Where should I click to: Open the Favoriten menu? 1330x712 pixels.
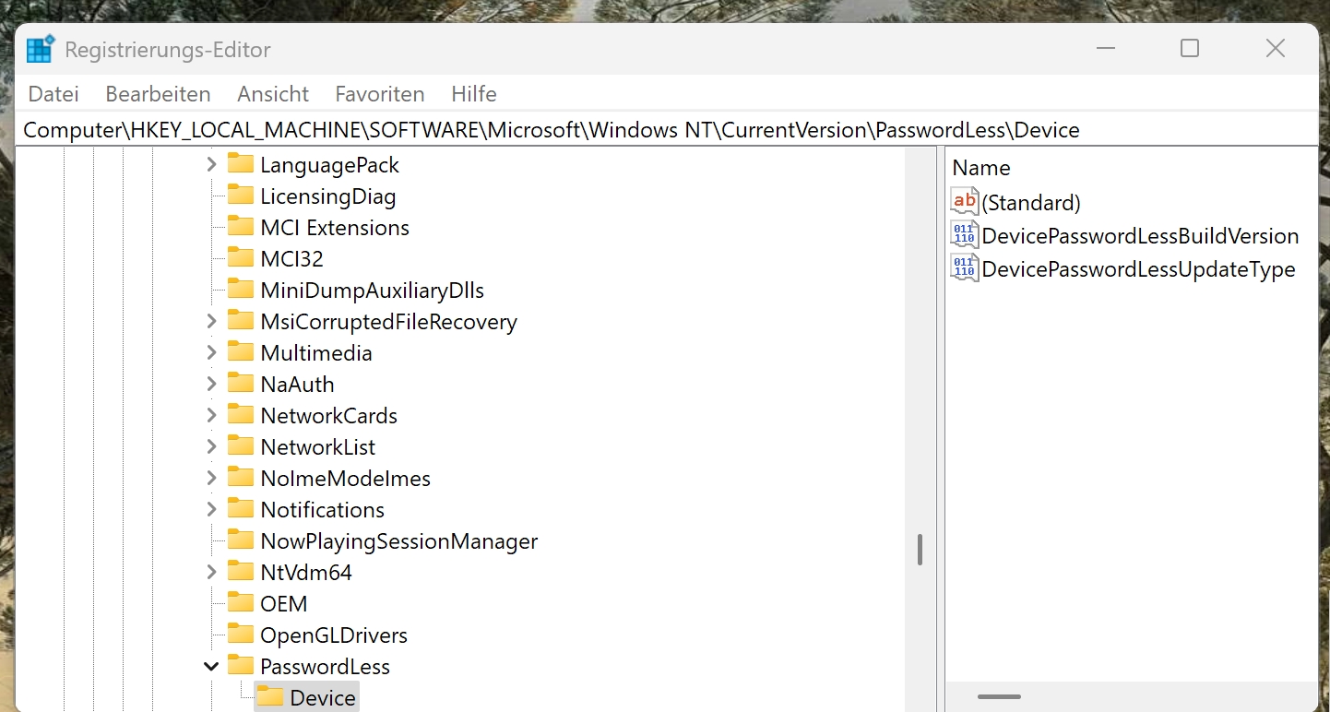point(380,94)
